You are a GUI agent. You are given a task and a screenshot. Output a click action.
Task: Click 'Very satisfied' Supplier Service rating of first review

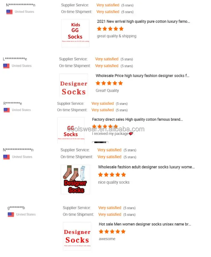point(108,5)
